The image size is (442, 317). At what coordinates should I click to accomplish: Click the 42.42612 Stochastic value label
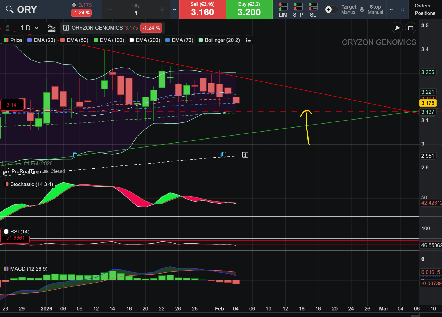pyautogui.click(x=431, y=203)
